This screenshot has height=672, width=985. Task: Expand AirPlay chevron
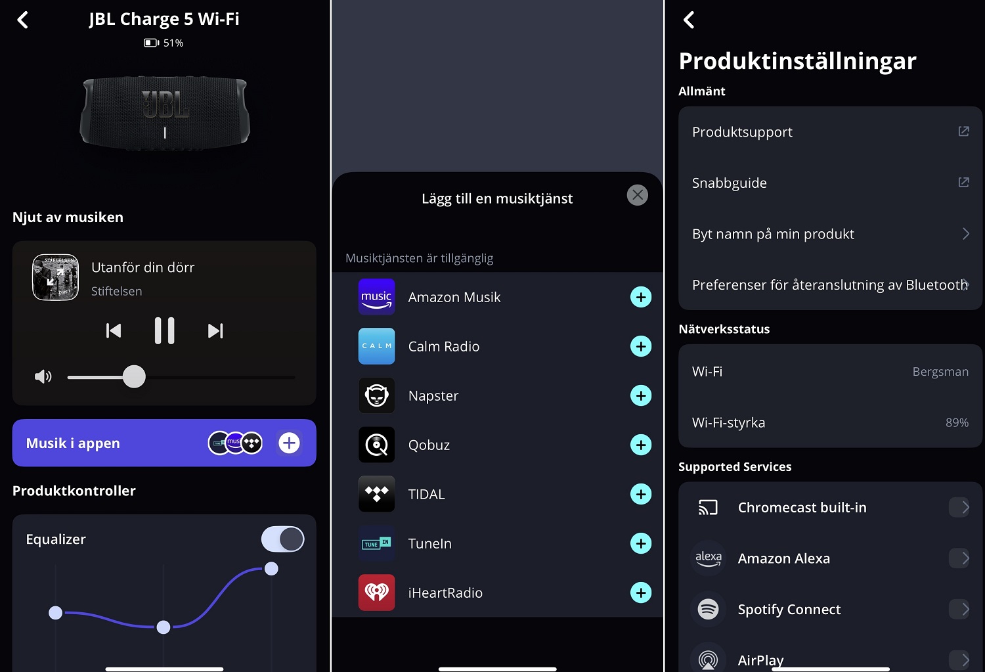click(959, 660)
